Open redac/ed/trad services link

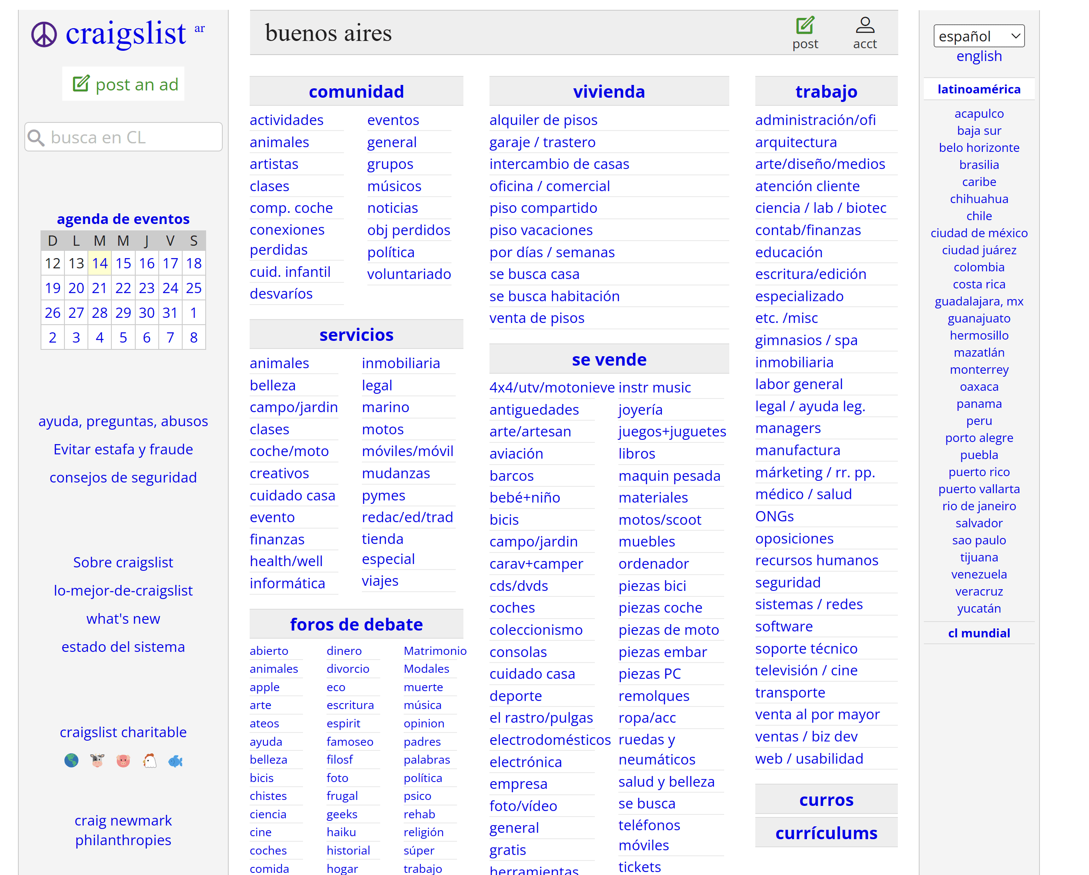coord(407,517)
